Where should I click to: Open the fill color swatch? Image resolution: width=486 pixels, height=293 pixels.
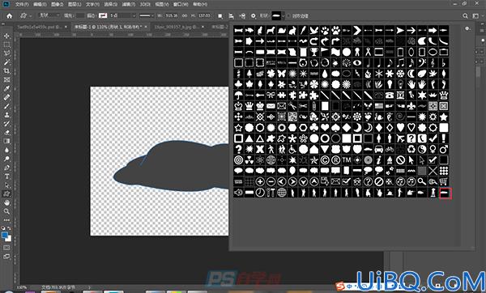(80, 15)
